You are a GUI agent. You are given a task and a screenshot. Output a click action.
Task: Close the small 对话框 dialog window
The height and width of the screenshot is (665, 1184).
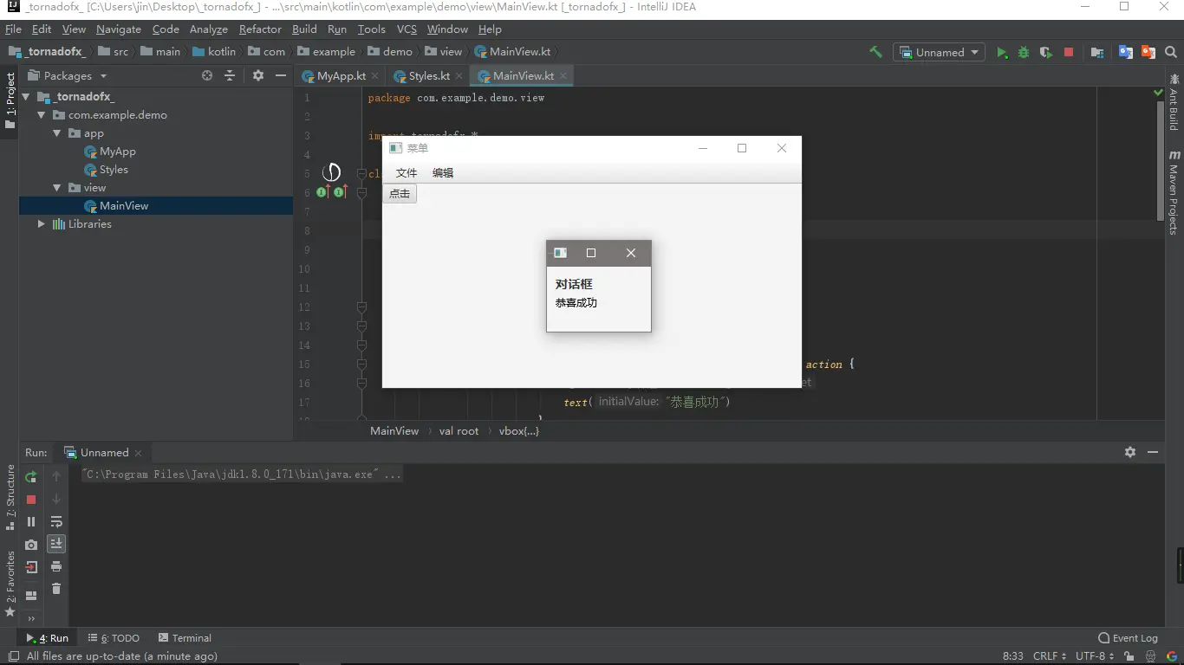[631, 253]
